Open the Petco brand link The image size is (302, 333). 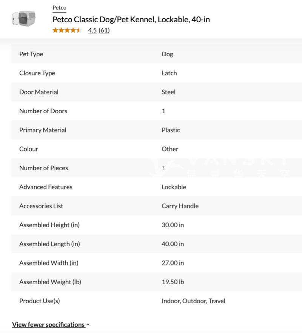coord(59,8)
